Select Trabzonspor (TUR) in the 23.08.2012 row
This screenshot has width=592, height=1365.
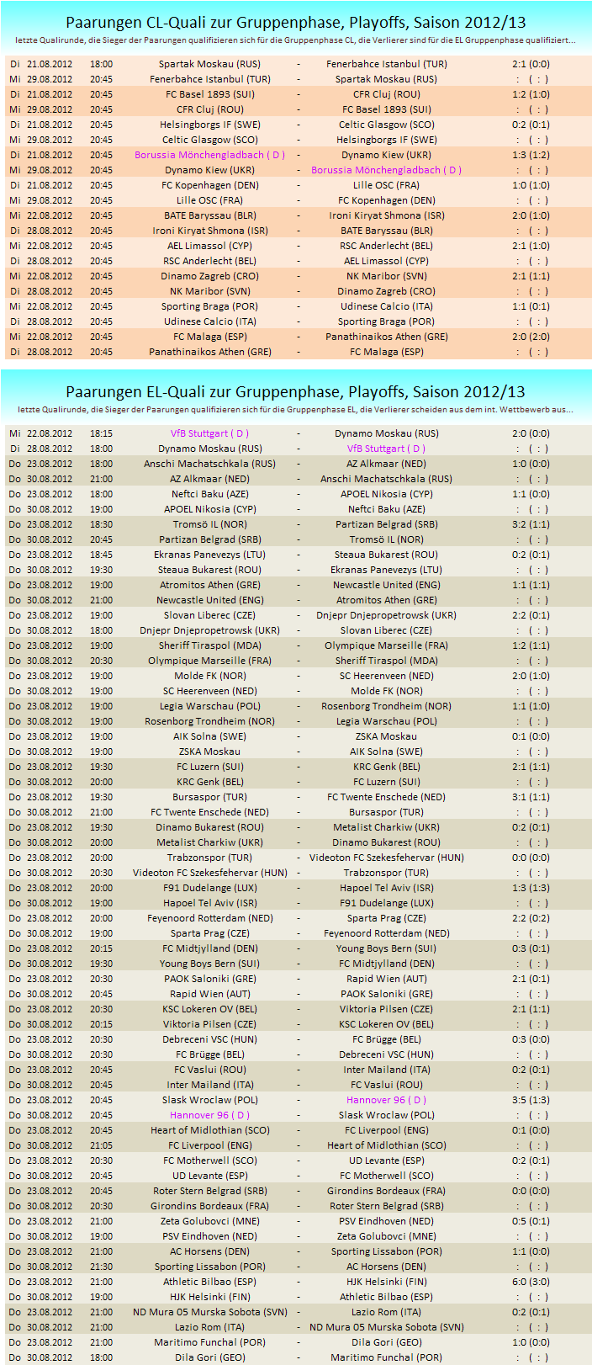pos(209,858)
